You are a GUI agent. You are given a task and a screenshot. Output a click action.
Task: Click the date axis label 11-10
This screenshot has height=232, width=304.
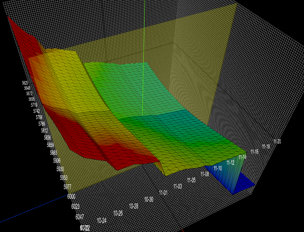(218, 168)
